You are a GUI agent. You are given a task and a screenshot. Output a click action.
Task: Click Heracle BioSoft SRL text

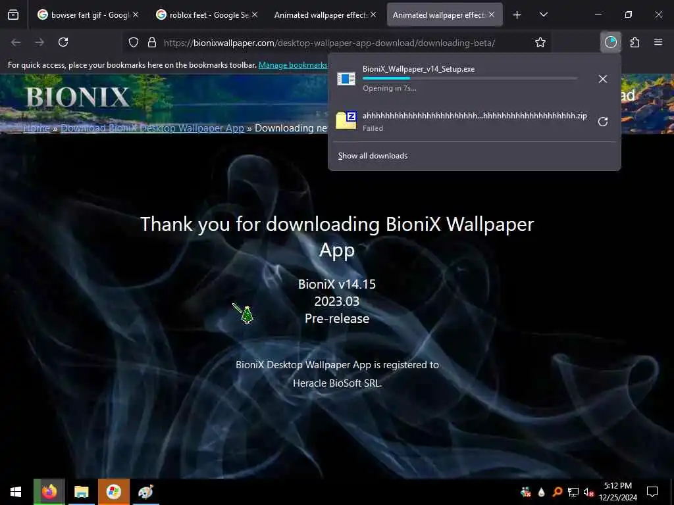coord(337,383)
